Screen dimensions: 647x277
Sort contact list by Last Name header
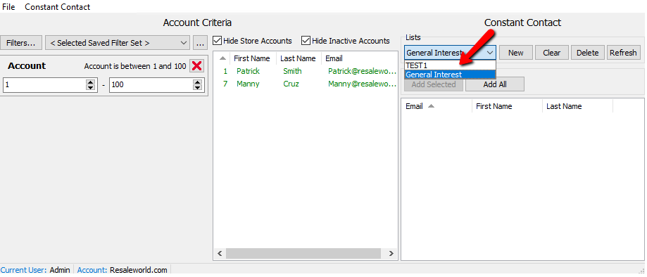point(578,106)
